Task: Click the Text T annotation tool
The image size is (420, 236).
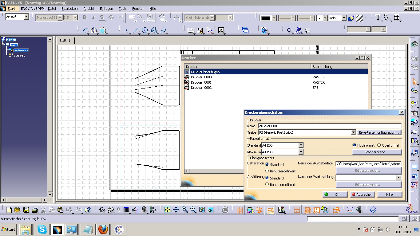Action: 378,18
